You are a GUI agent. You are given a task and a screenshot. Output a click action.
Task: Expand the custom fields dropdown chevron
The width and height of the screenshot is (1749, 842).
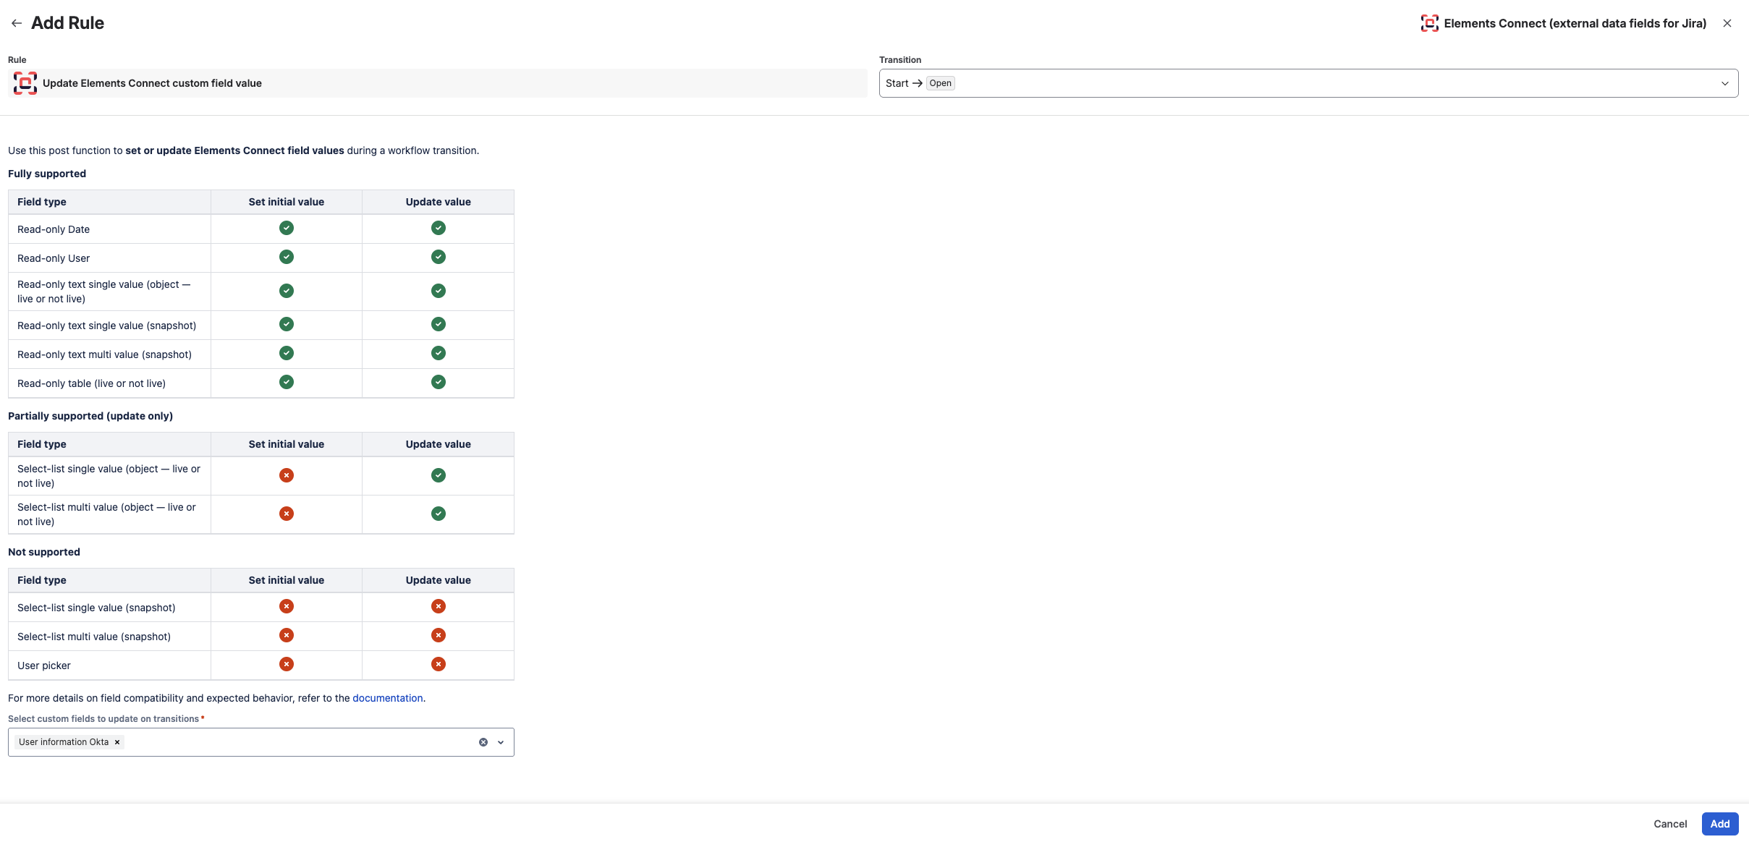tap(501, 742)
